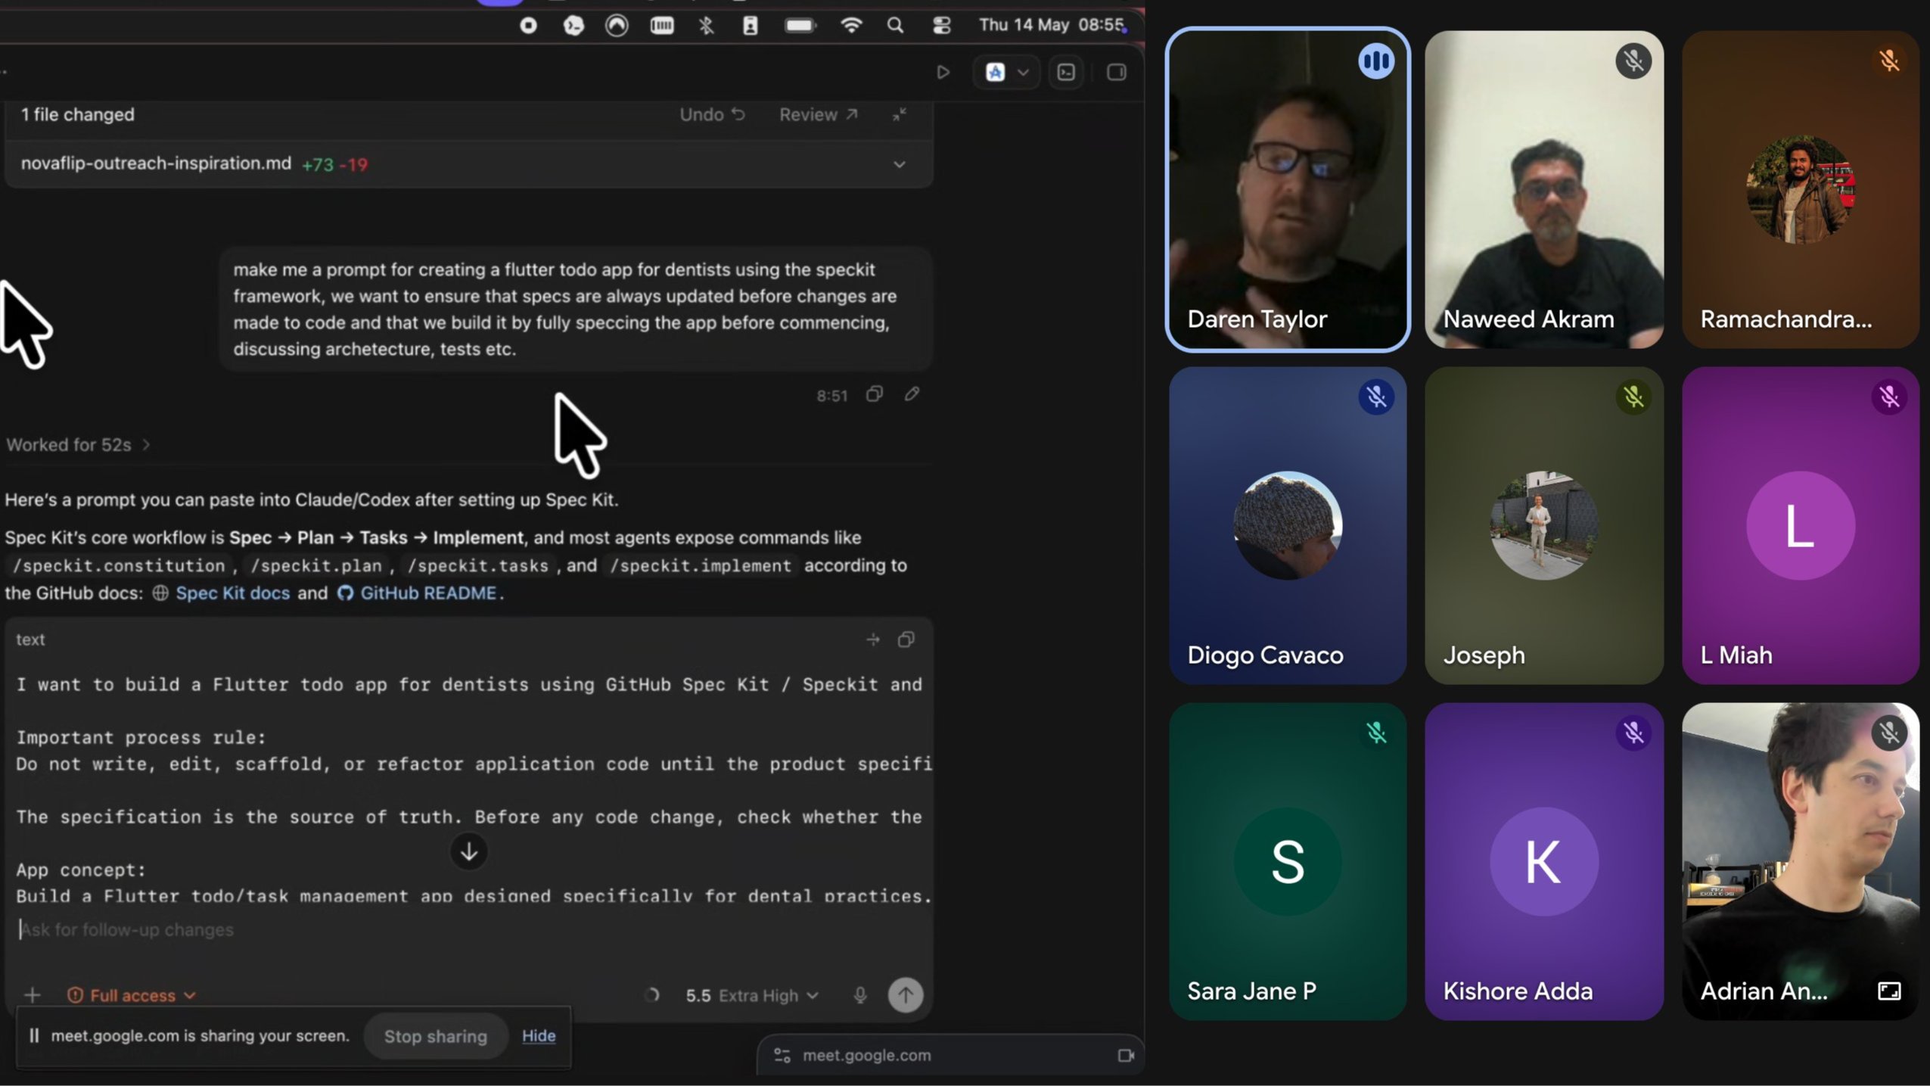Open site settings icon next to meet.google.com

782,1055
